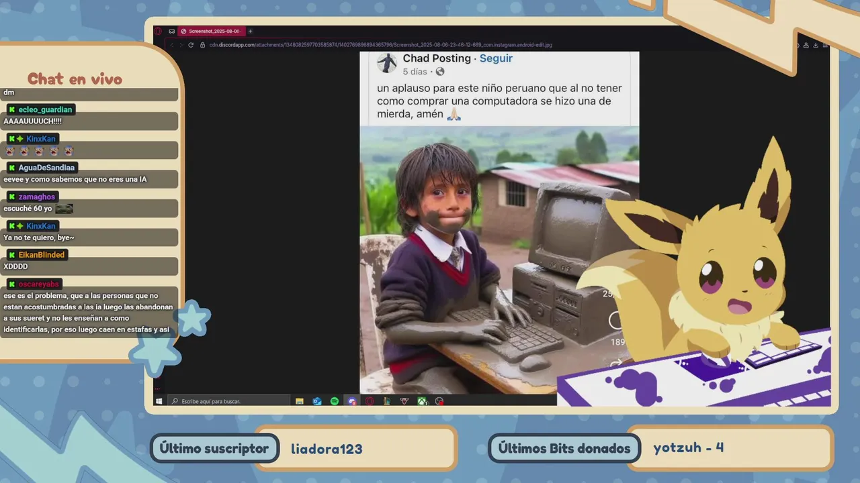Open Discord from the taskbar
Viewport: 860px width, 483px height.
[x=352, y=401]
